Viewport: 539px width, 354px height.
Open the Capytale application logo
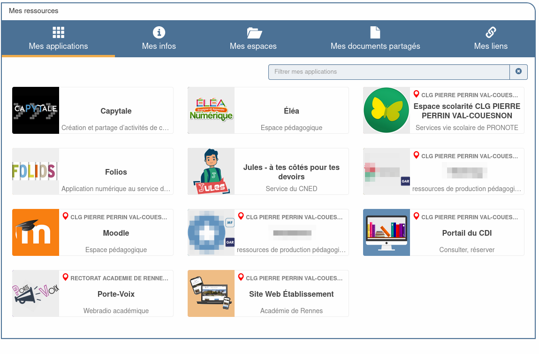point(36,110)
